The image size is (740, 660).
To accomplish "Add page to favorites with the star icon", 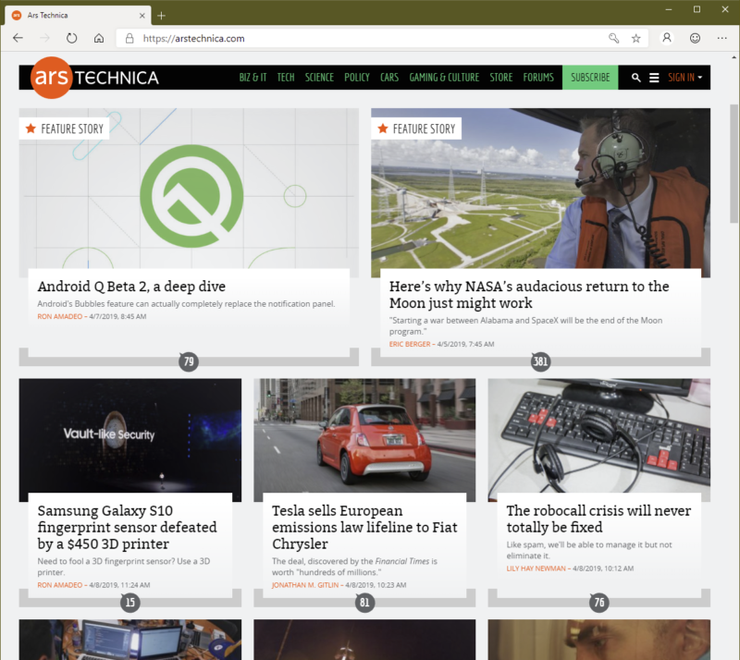I will point(635,39).
